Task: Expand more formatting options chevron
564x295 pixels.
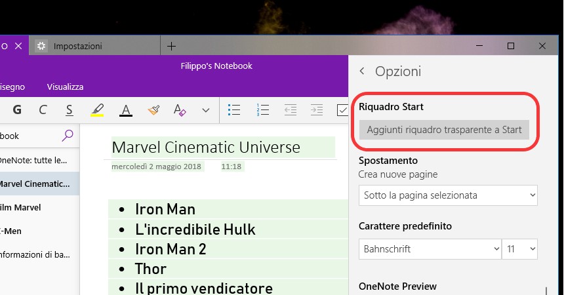Action: [206, 110]
